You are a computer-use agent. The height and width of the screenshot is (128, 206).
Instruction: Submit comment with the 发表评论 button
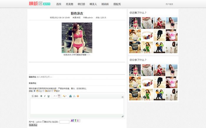pyautogui.click(x=33, y=125)
